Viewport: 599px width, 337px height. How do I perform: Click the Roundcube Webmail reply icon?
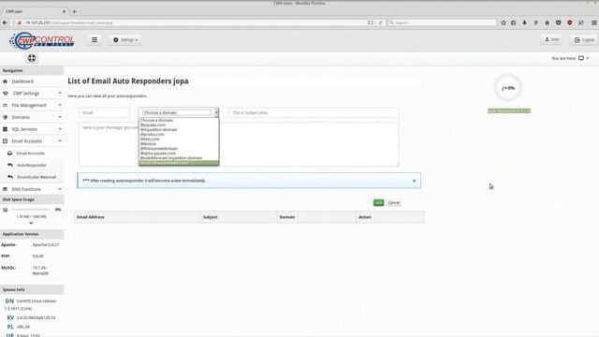coord(10,177)
